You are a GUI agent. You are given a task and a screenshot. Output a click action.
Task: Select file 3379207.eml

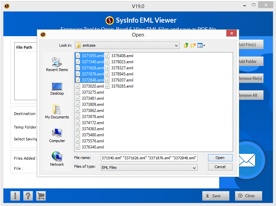coord(119,80)
